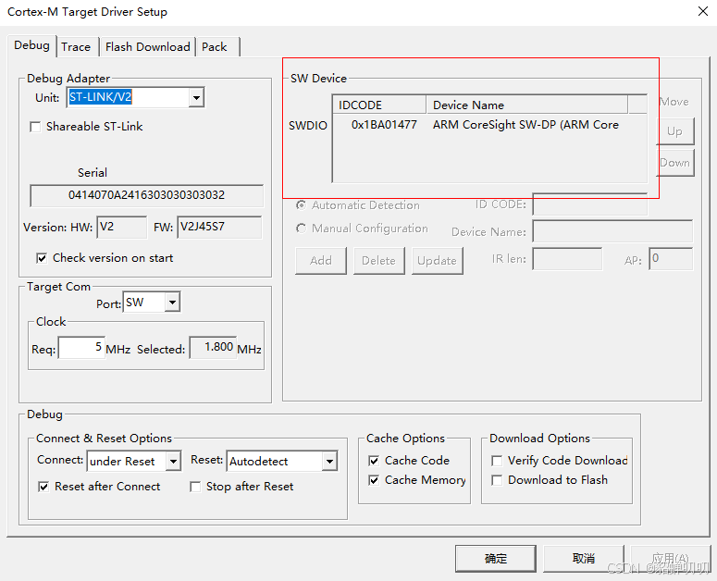The width and height of the screenshot is (717, 581).
Task: Close the Cortex-M Target Driver Setup dialog
Action: [x=703, y=11]
